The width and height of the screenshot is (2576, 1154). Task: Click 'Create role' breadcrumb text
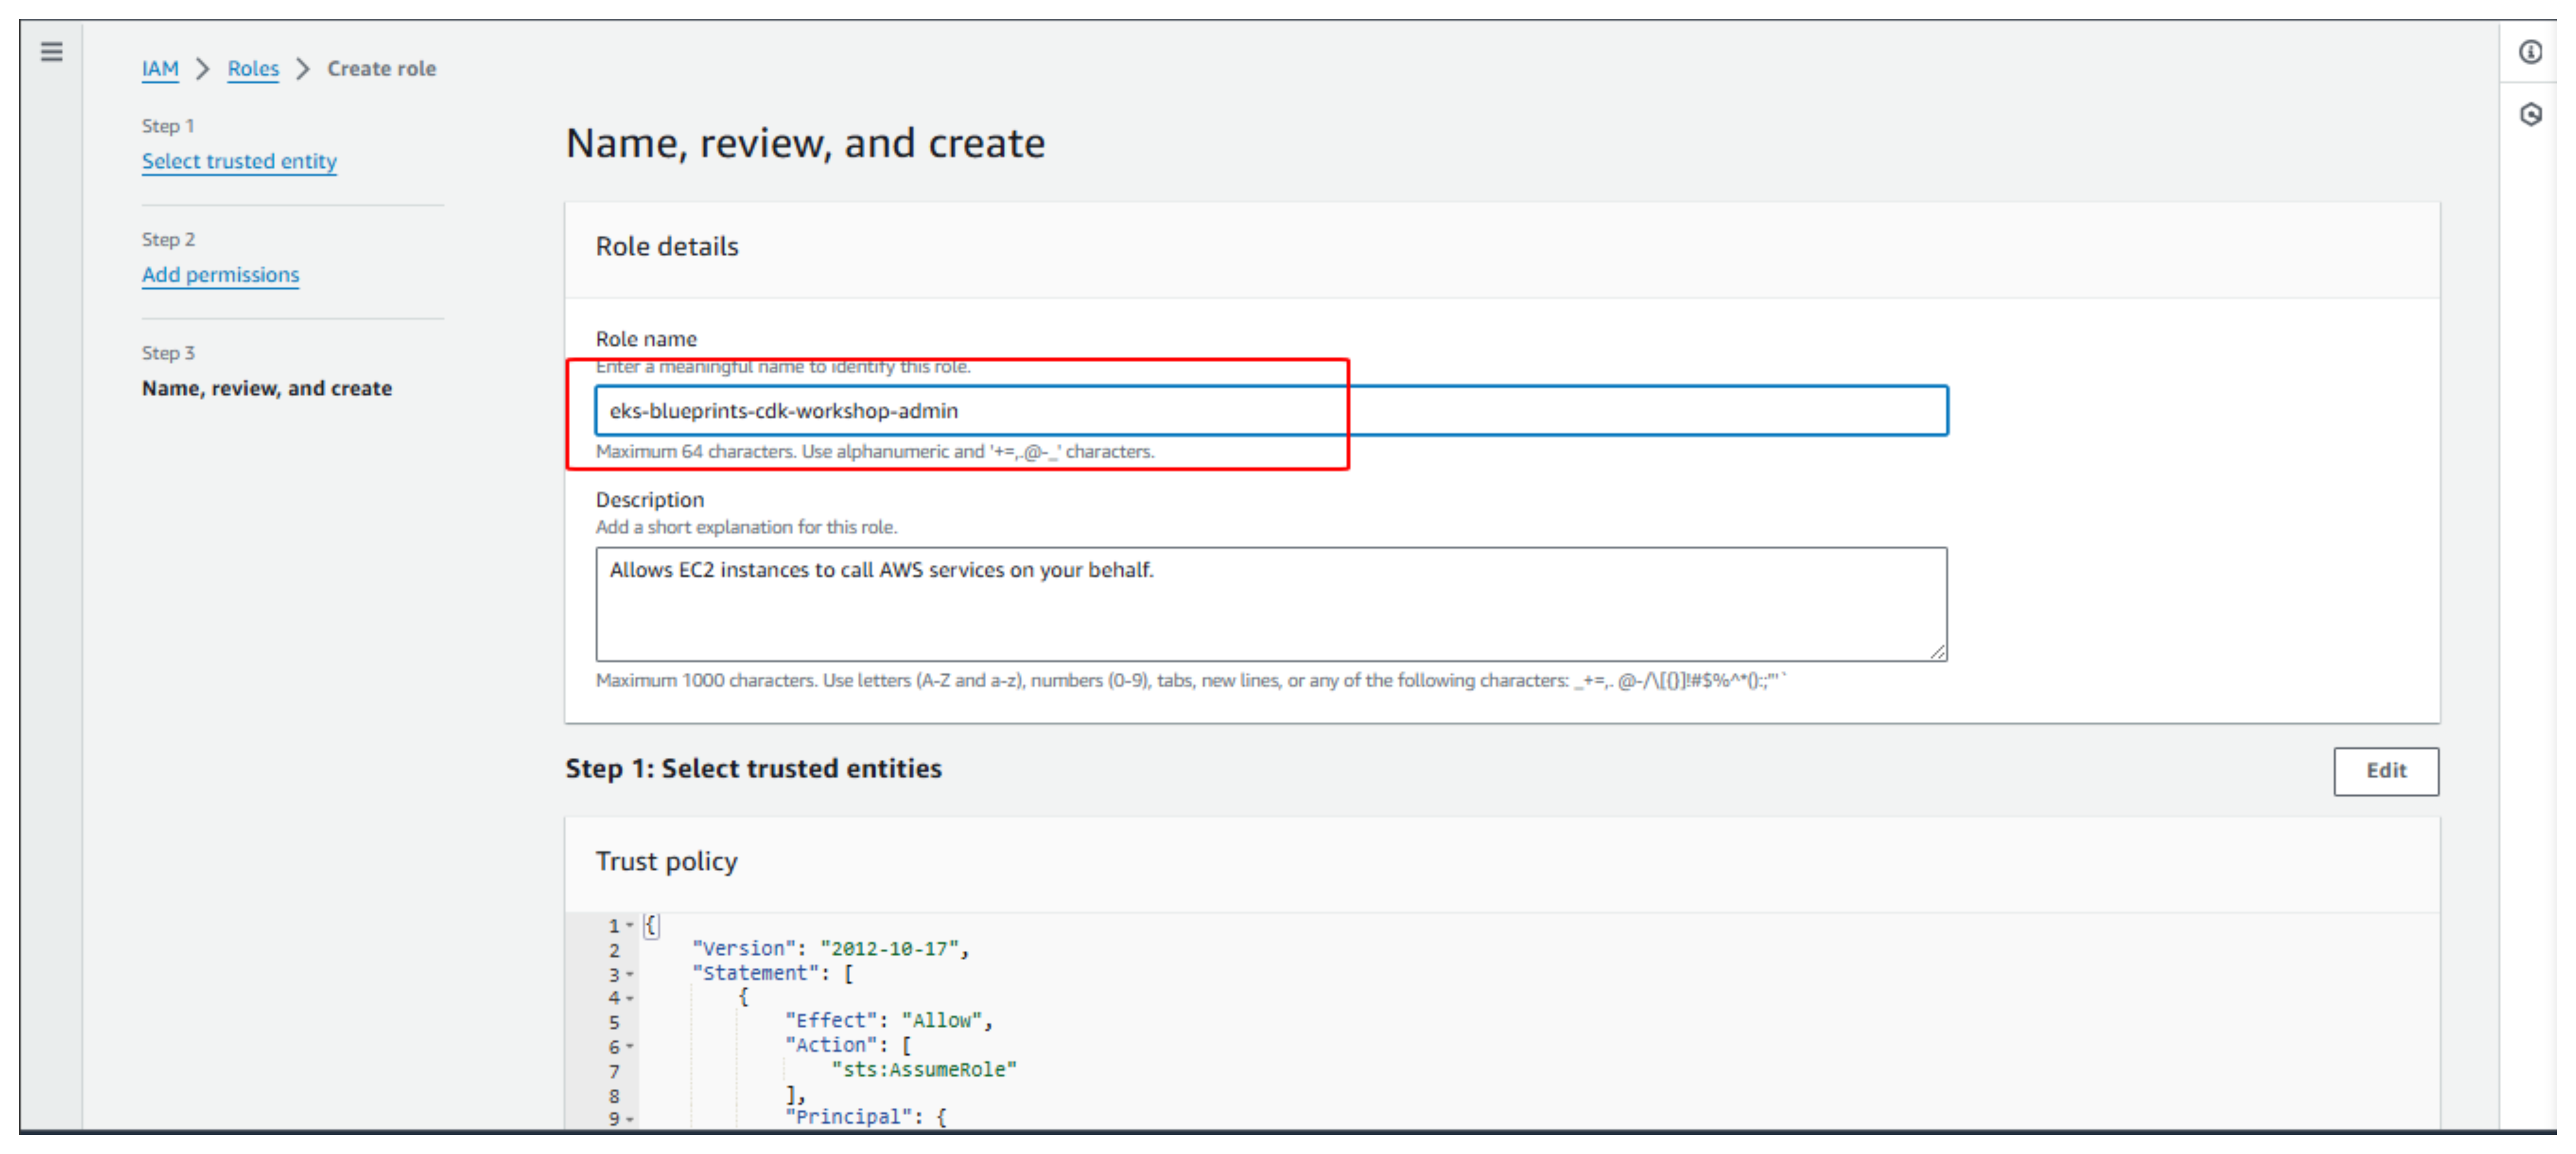[382, 69]
